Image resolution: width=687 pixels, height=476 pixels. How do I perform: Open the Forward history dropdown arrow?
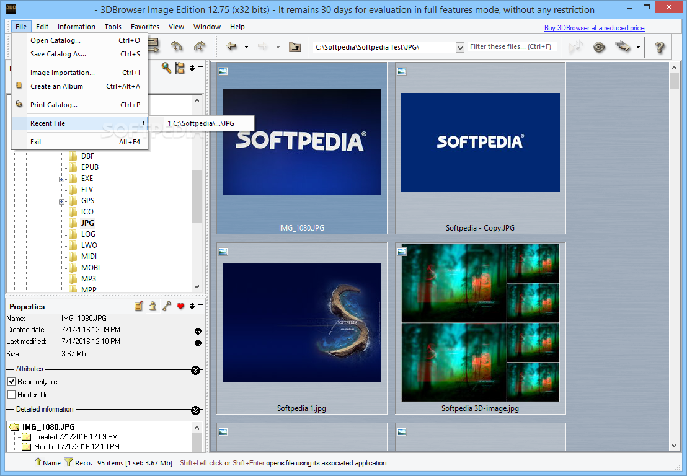tap(278, 47)
